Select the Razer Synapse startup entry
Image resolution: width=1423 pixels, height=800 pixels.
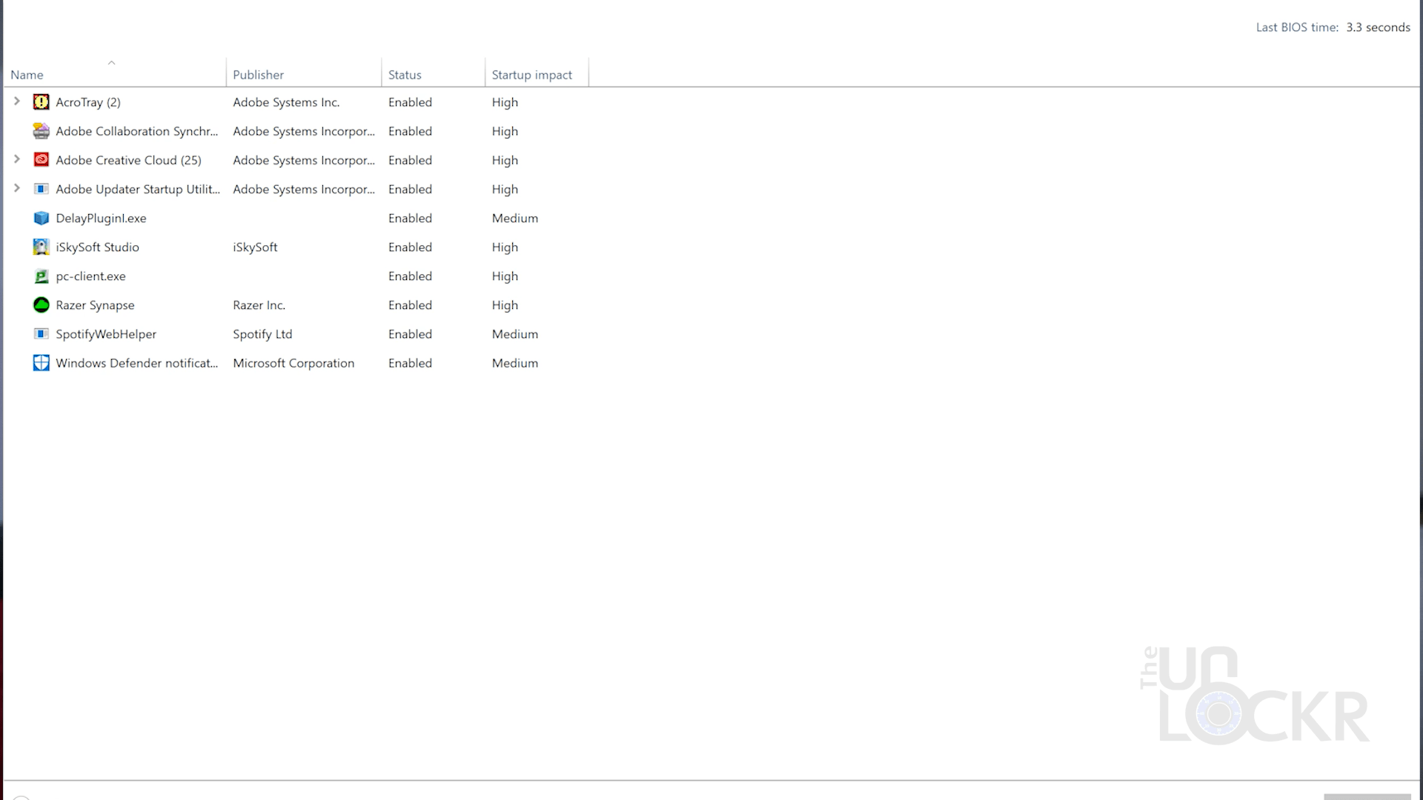coord(95,305)
